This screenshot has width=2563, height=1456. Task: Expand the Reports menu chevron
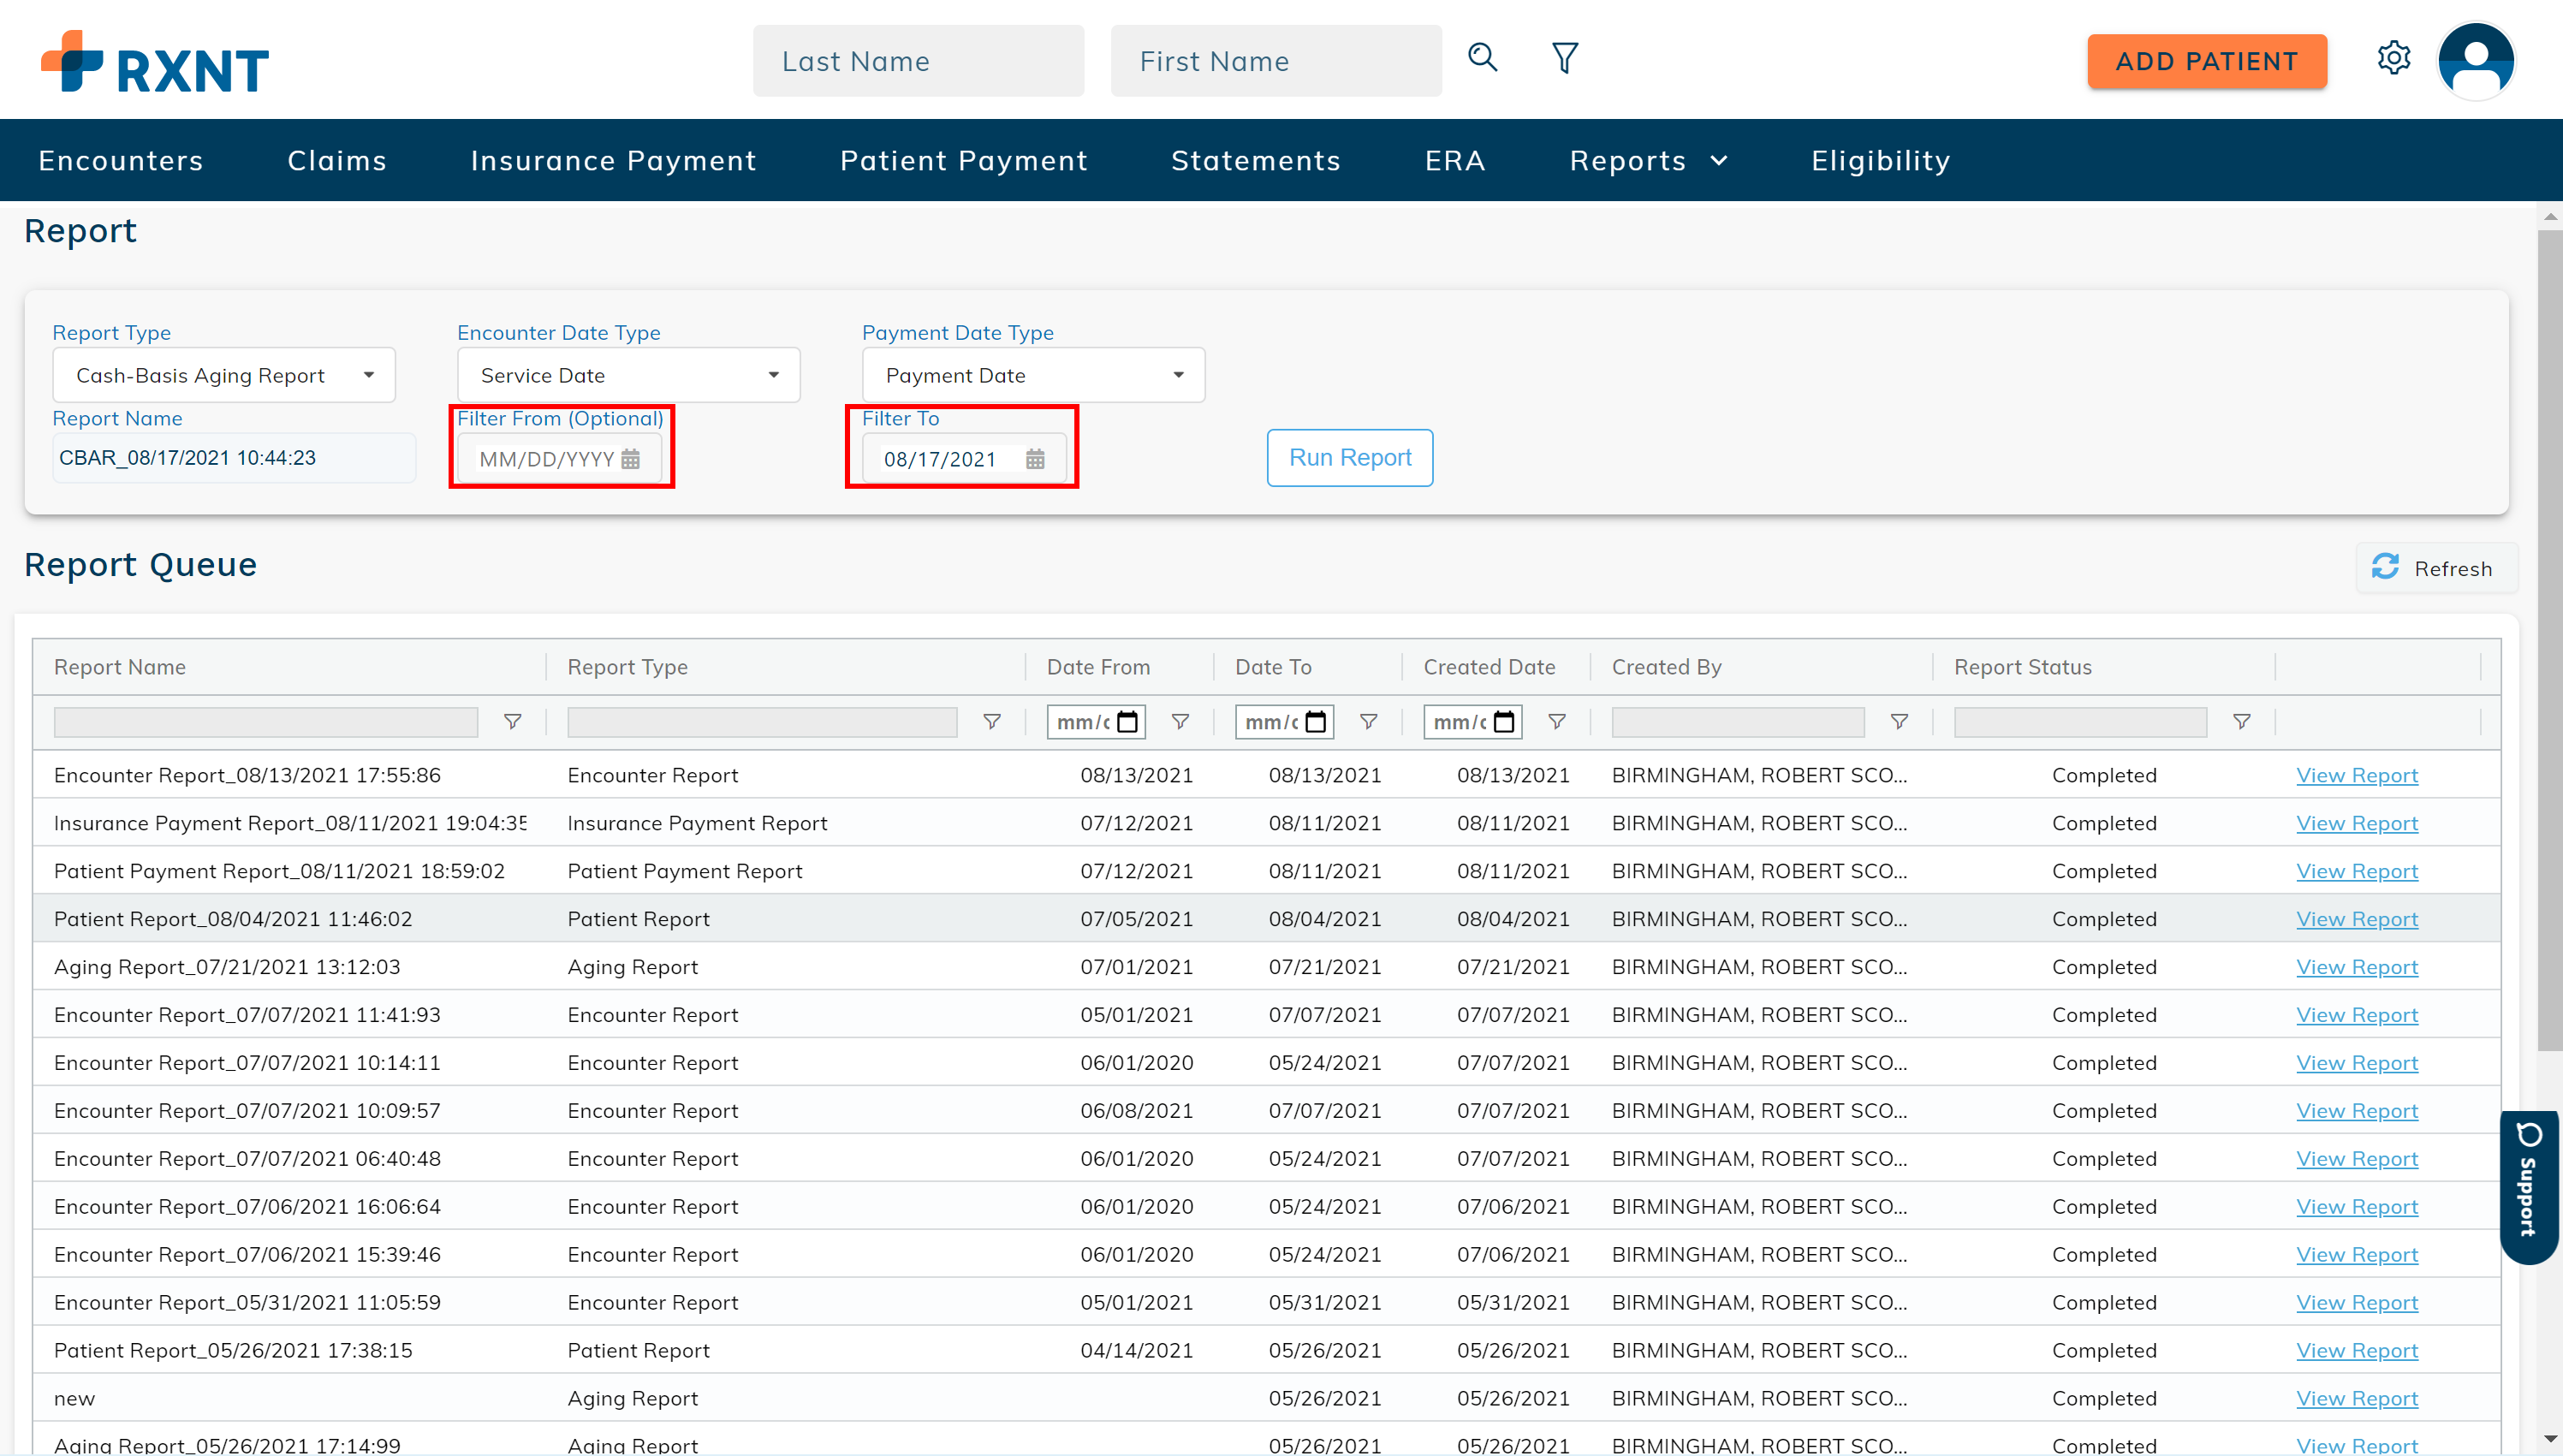coord(1718,161)
